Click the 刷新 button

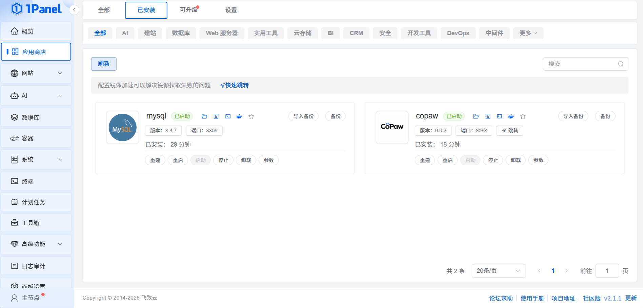[x=104, y=64]
